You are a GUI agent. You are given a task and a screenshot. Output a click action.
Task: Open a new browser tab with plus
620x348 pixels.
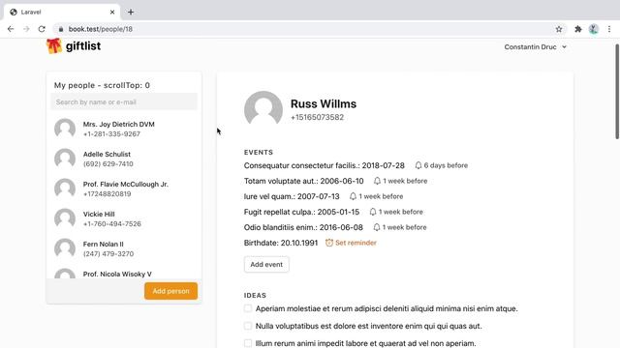[131, 12]
